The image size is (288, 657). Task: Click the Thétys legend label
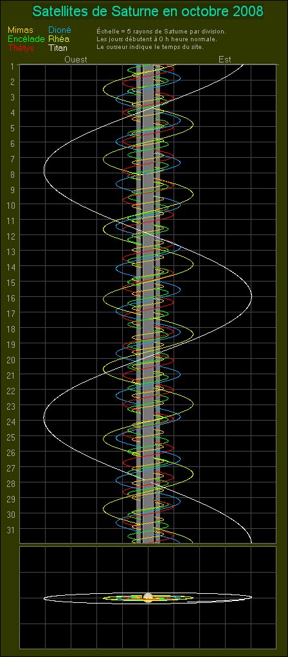(21, 48)
